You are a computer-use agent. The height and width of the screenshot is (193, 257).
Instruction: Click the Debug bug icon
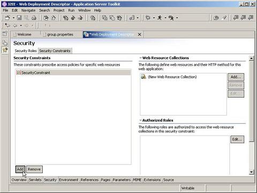click(x=148, y=18)
